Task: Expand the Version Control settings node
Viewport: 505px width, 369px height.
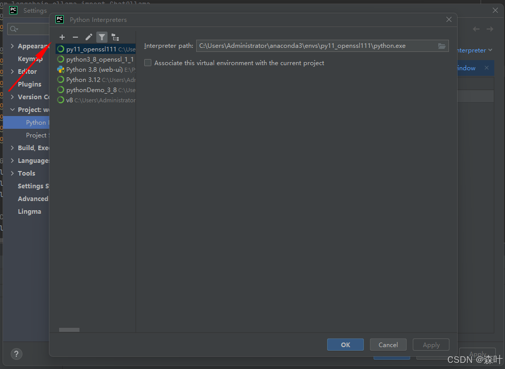Action: pos(12,97)
